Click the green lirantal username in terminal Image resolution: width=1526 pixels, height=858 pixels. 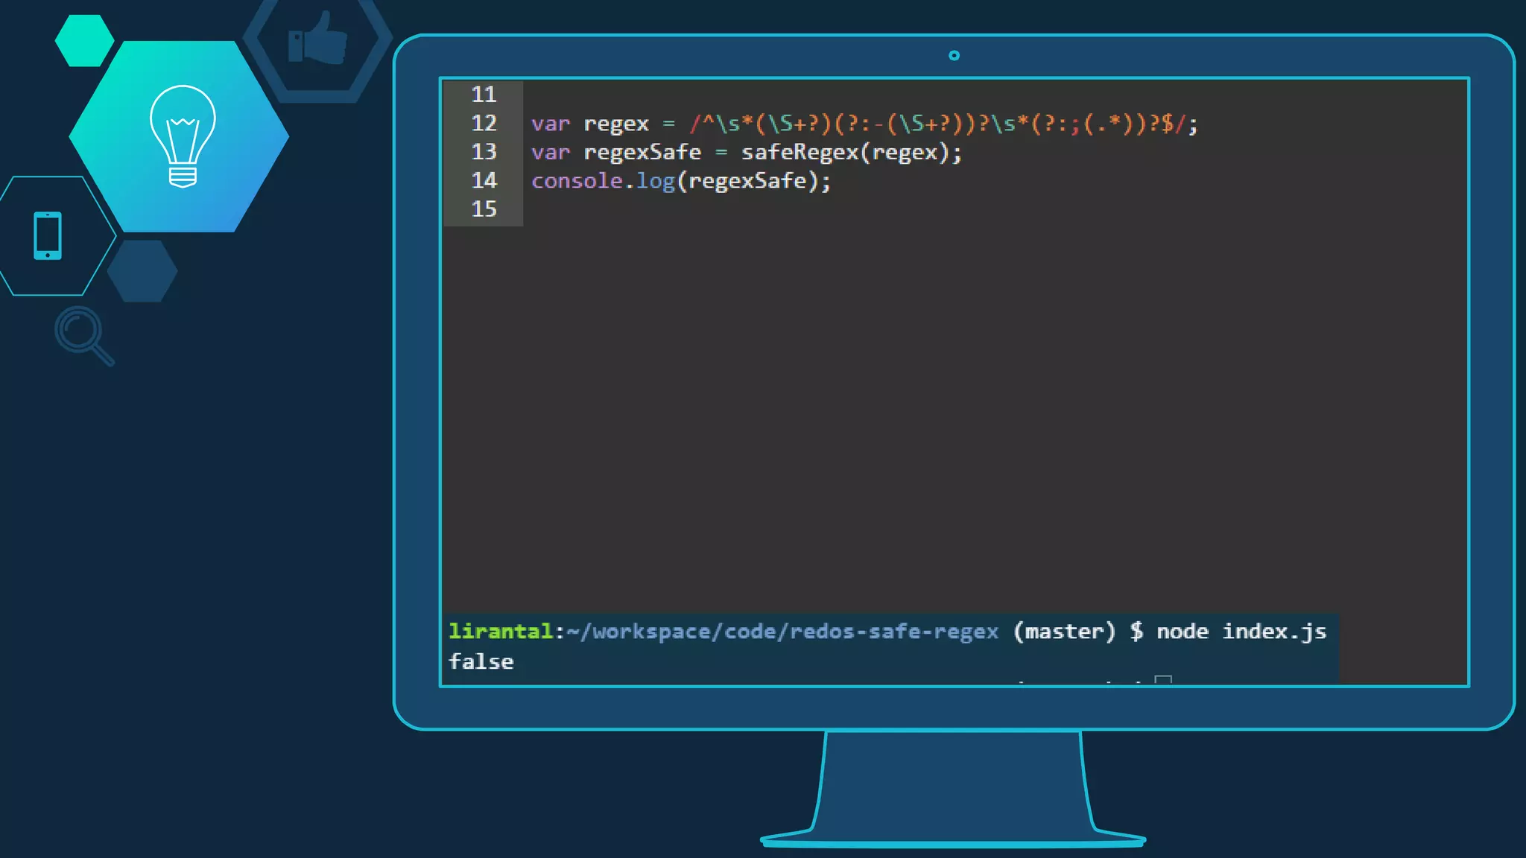coord(500,632)
